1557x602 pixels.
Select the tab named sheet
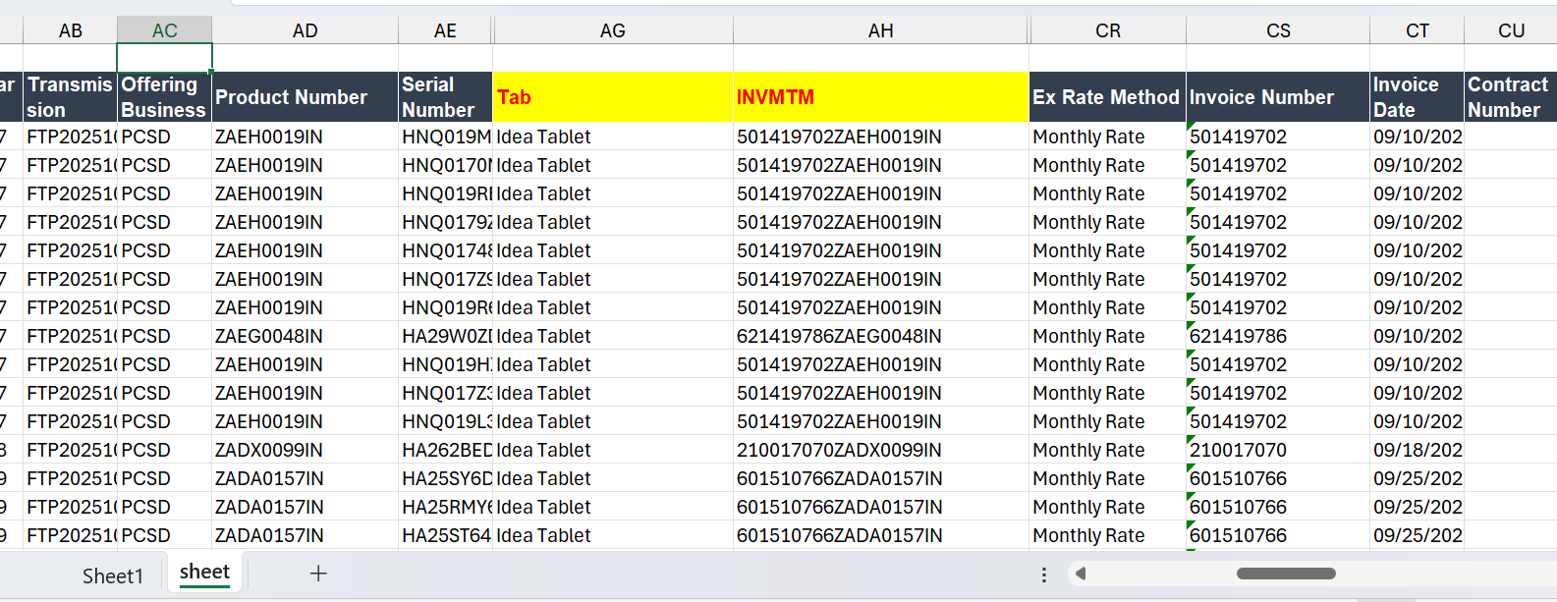pos(204,573)
